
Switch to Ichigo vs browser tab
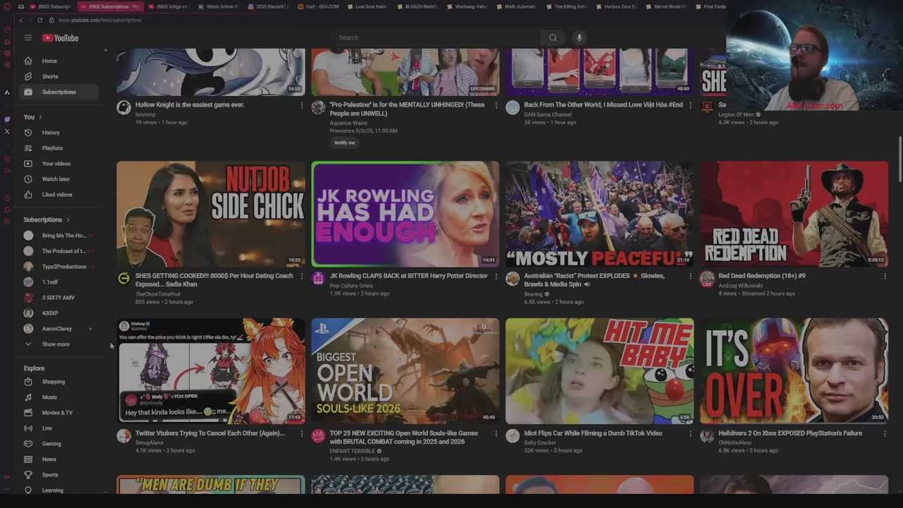click(168, 6)
